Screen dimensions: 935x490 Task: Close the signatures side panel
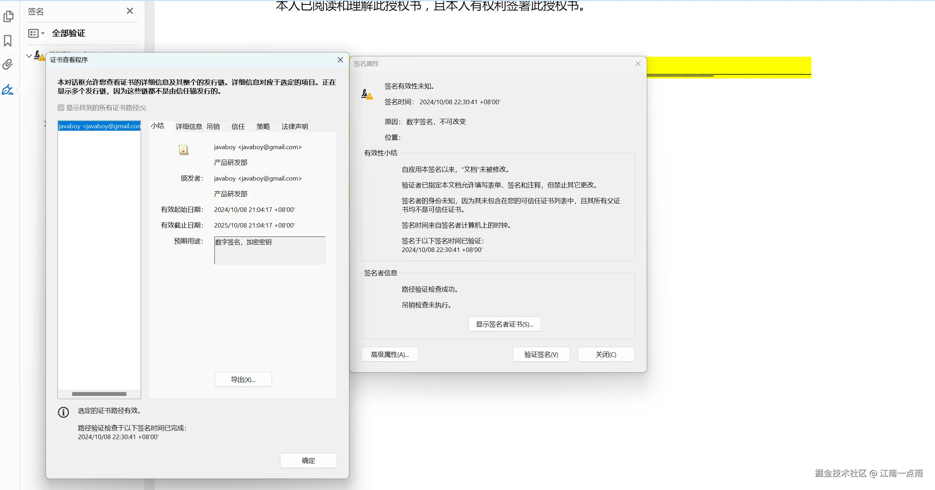pyautogui.click(x=130, y=11)
